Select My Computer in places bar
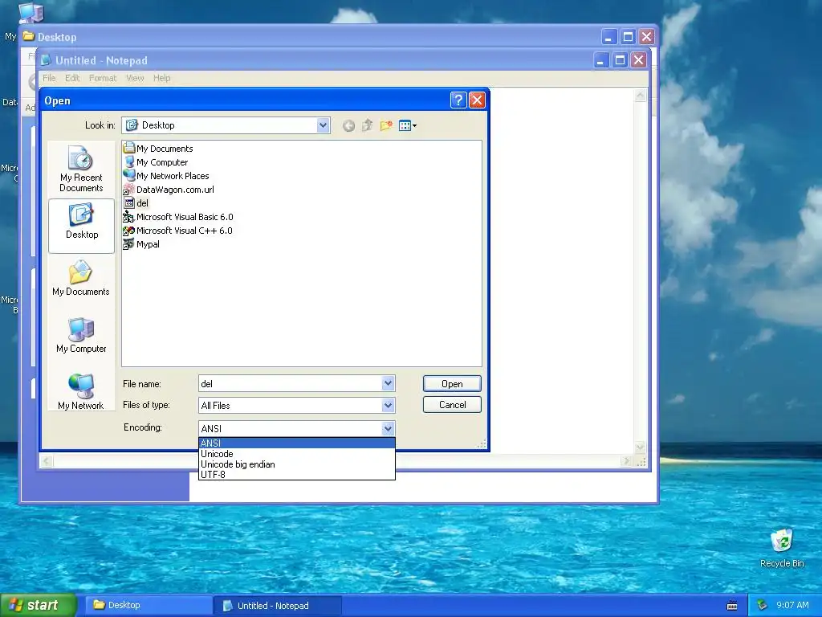This screenshot has height=617, width=822. [81, 336]
